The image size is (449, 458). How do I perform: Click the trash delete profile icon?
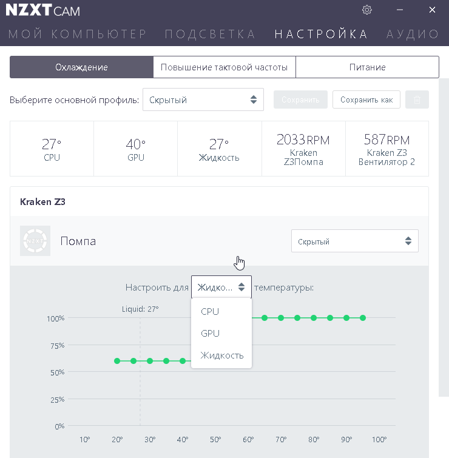point(417,100)
